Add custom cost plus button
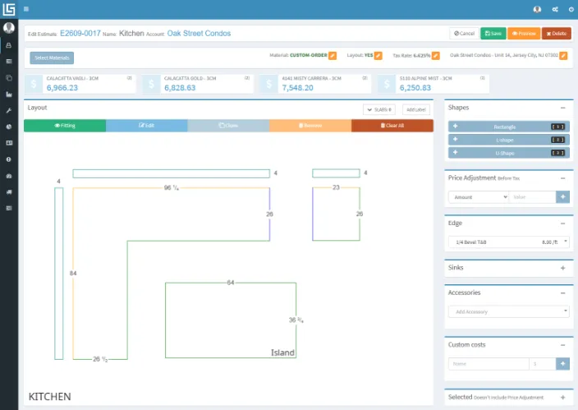 [x=562, y=364]
